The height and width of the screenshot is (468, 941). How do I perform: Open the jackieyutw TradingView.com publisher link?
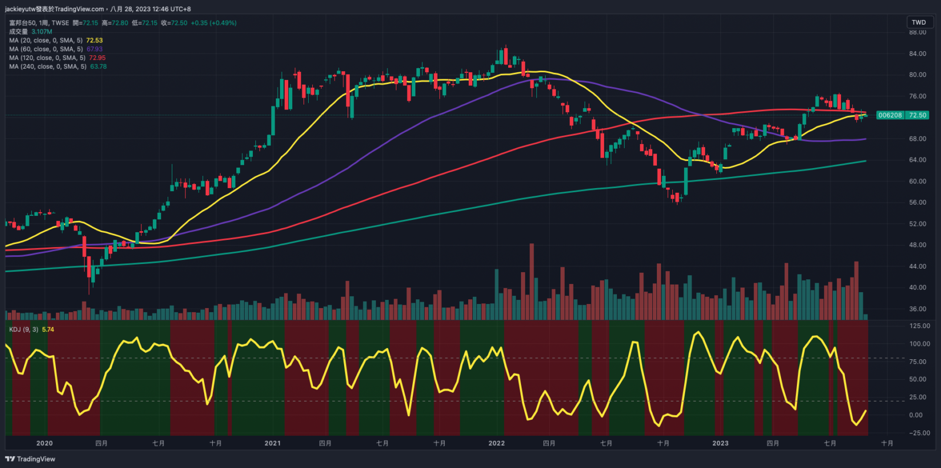pos(54,9)
